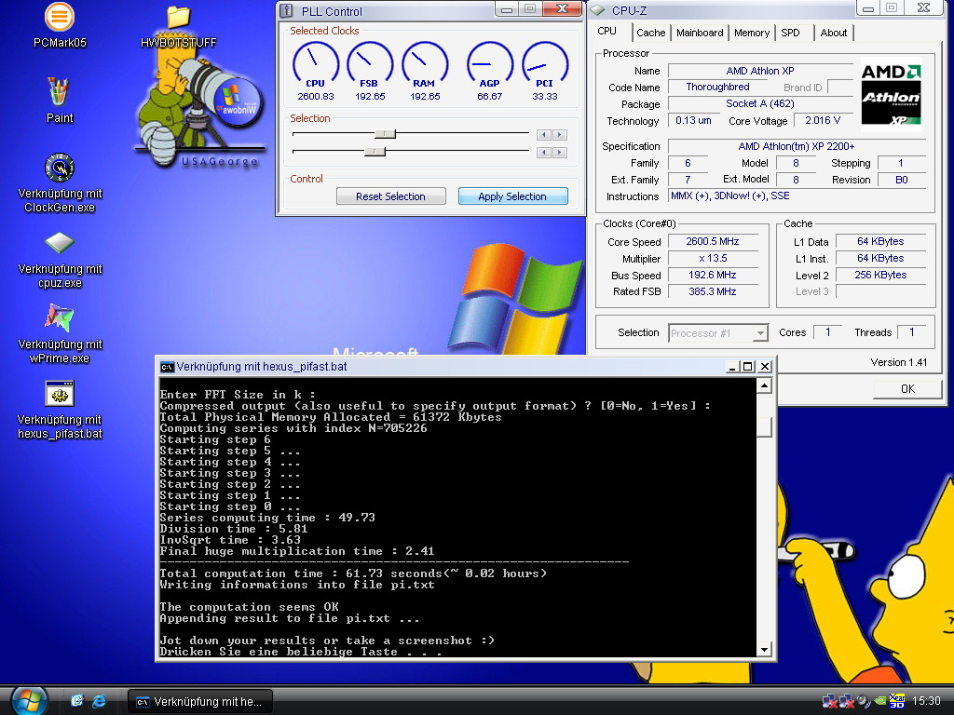The width and height of the screenshot is (954, 715).
Task: Open the Processor #1 selection dropdown
Action: pyautogui.click(x=718, y=332)
